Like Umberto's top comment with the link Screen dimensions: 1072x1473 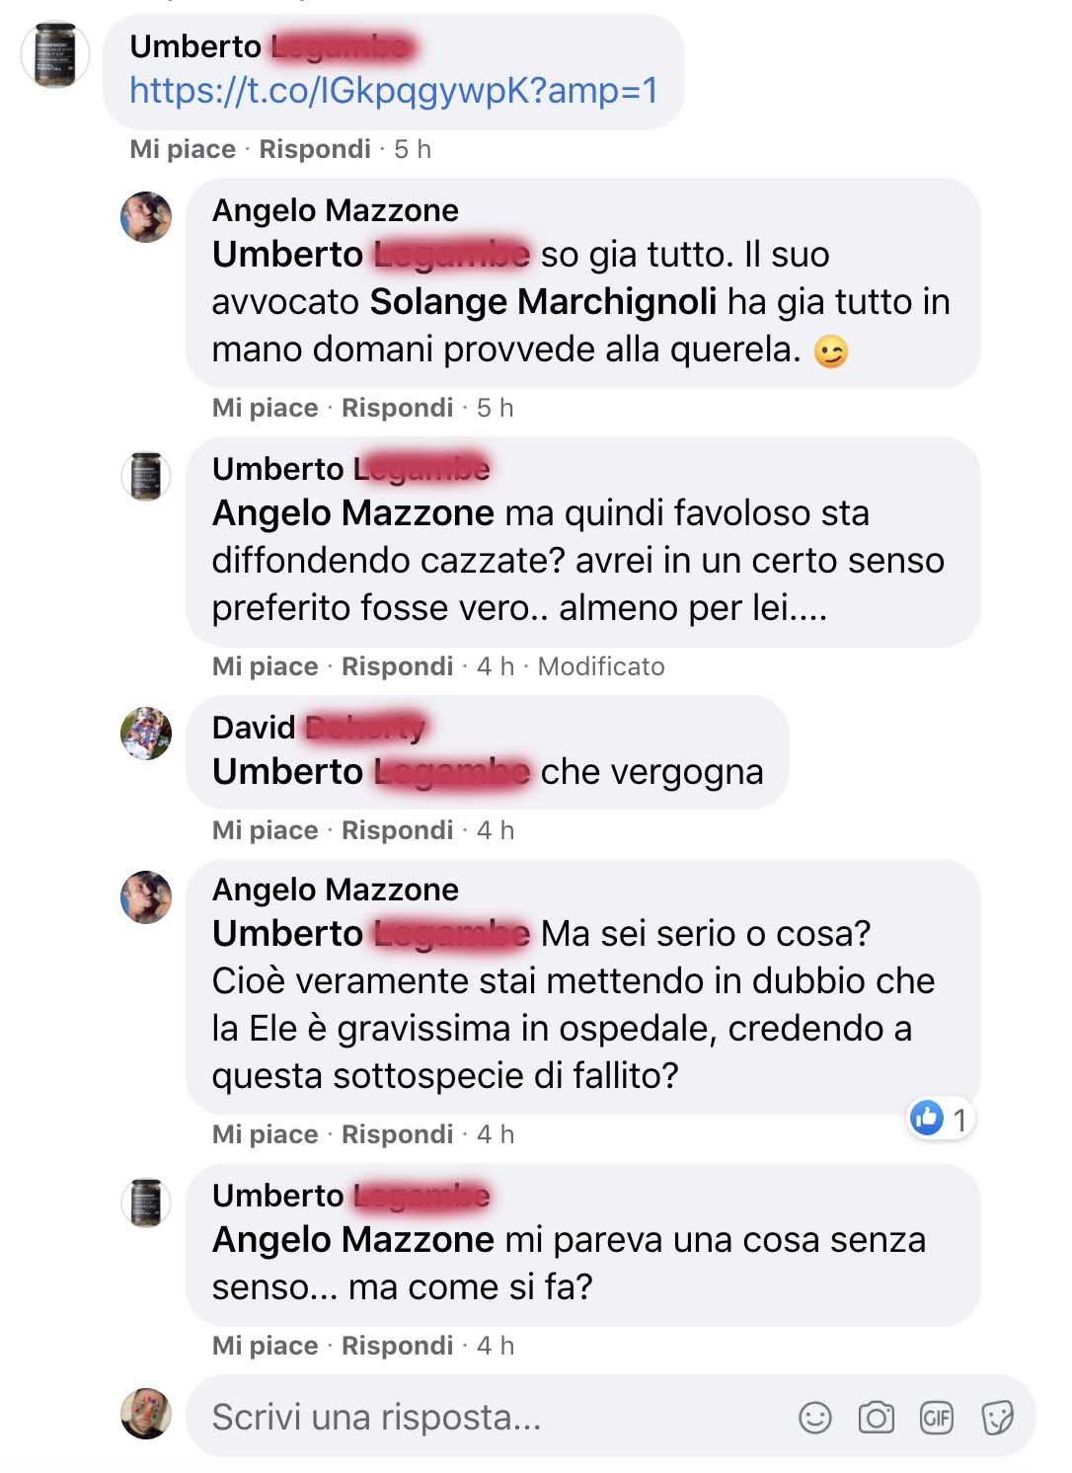point(183,149)
